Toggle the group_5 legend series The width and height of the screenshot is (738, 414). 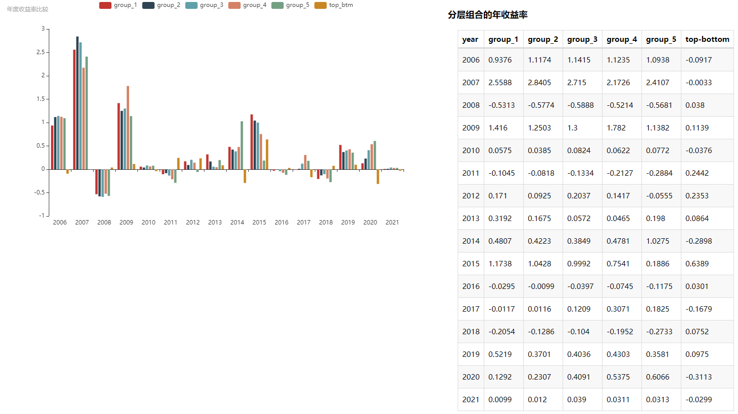tap(290, 5)
